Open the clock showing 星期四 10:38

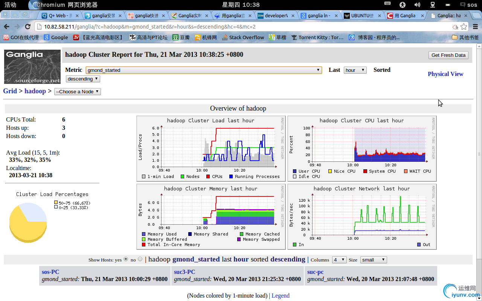click(x=241, y=5)
